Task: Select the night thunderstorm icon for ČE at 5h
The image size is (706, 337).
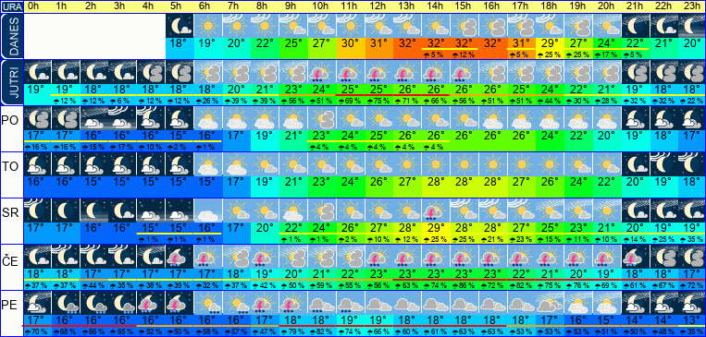Action: 180,256
